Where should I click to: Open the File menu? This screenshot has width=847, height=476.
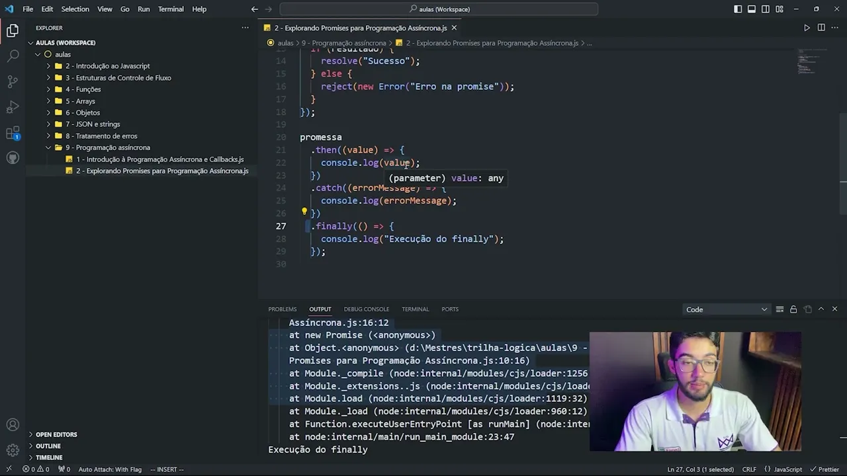[x=28, y=9]
